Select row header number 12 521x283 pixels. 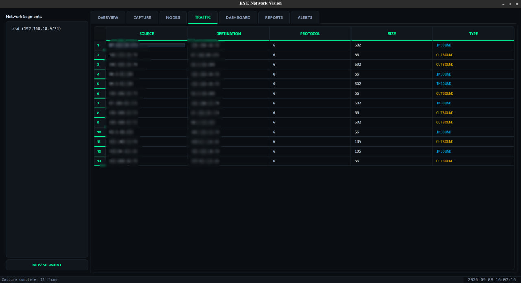click(x=100, y=151)
